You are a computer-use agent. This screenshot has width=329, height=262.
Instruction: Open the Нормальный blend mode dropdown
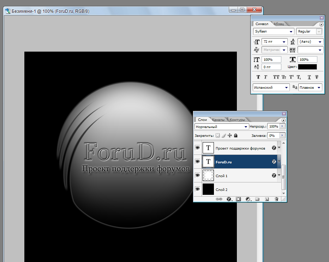point(221,126)
